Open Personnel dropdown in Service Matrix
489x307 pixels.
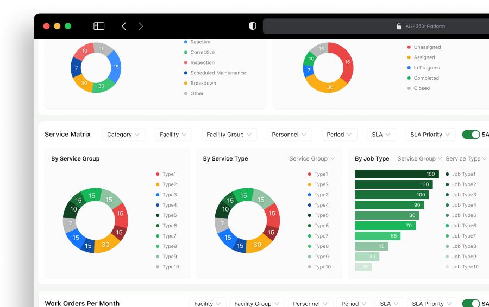point(289,135)
